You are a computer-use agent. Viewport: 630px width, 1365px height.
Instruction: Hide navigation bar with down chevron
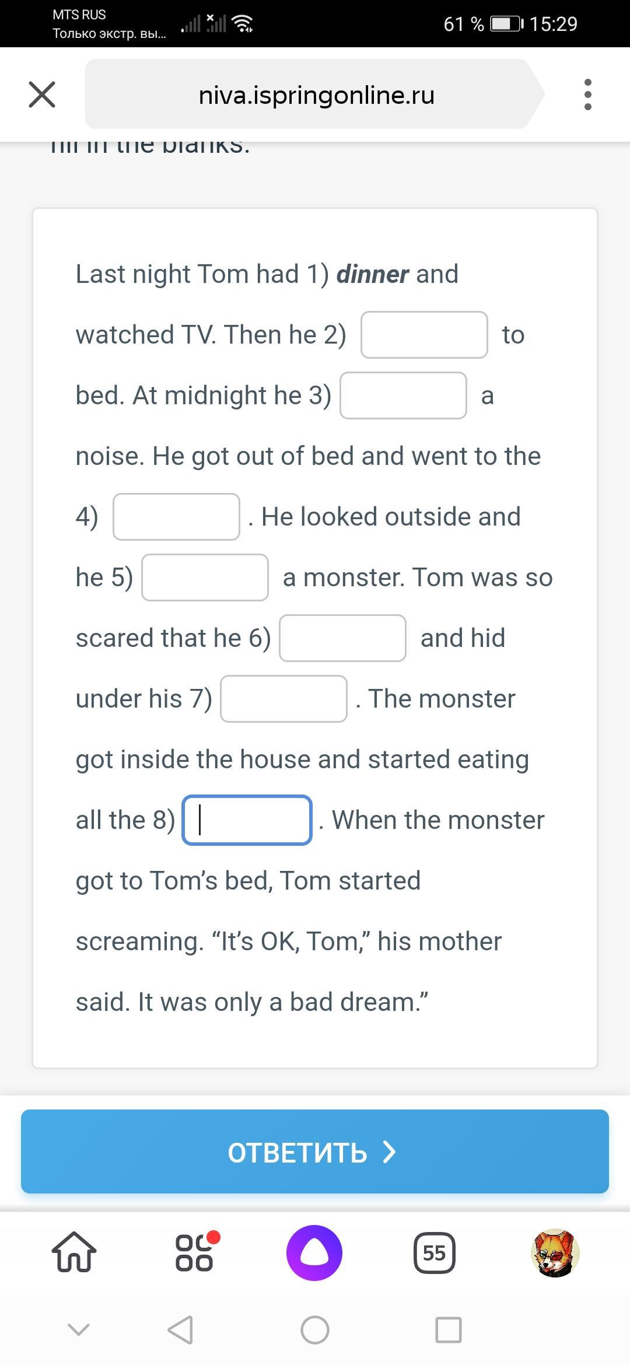[79, 1330]
